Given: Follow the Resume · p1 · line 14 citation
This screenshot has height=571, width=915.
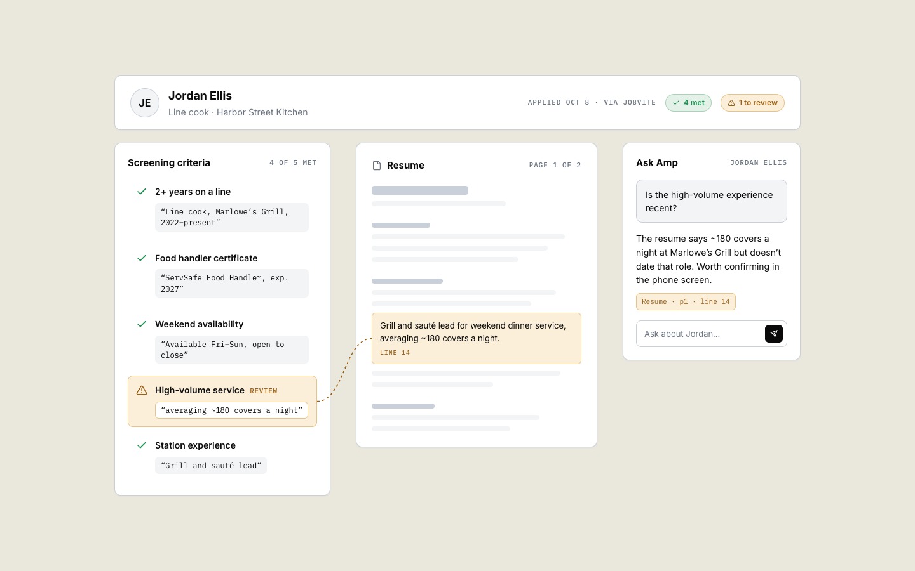Looking at the screenshot, I should [x=686, y=302].
